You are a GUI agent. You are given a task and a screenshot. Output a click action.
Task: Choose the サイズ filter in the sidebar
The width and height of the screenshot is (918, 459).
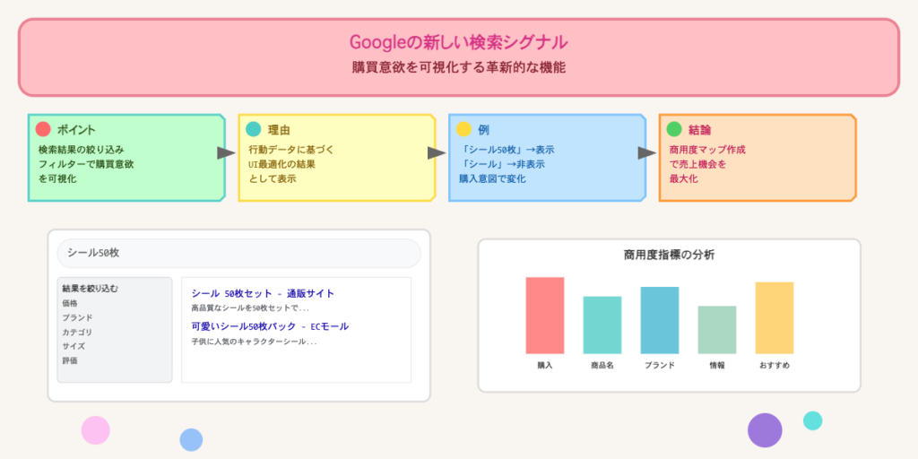pos(74,346)
